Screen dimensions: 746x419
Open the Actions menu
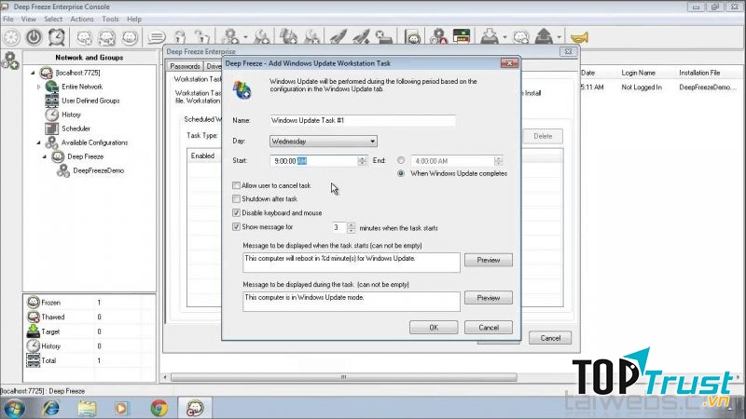(x=82, y=19)
